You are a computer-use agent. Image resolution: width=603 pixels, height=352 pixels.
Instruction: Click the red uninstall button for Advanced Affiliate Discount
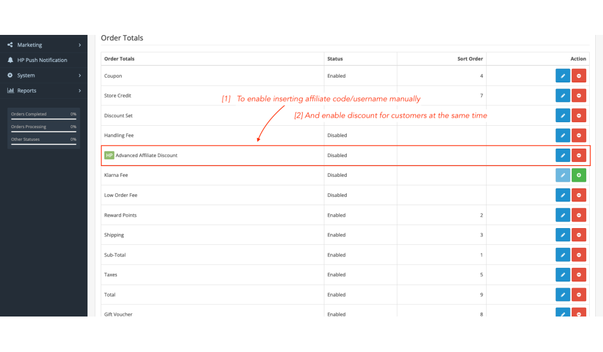point(578,155)
